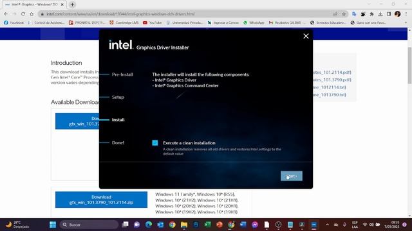The width and height of the screenshot is (412, 231).
Task: Expand the bookmarks overflow chevron
Action: coord(406,23)
